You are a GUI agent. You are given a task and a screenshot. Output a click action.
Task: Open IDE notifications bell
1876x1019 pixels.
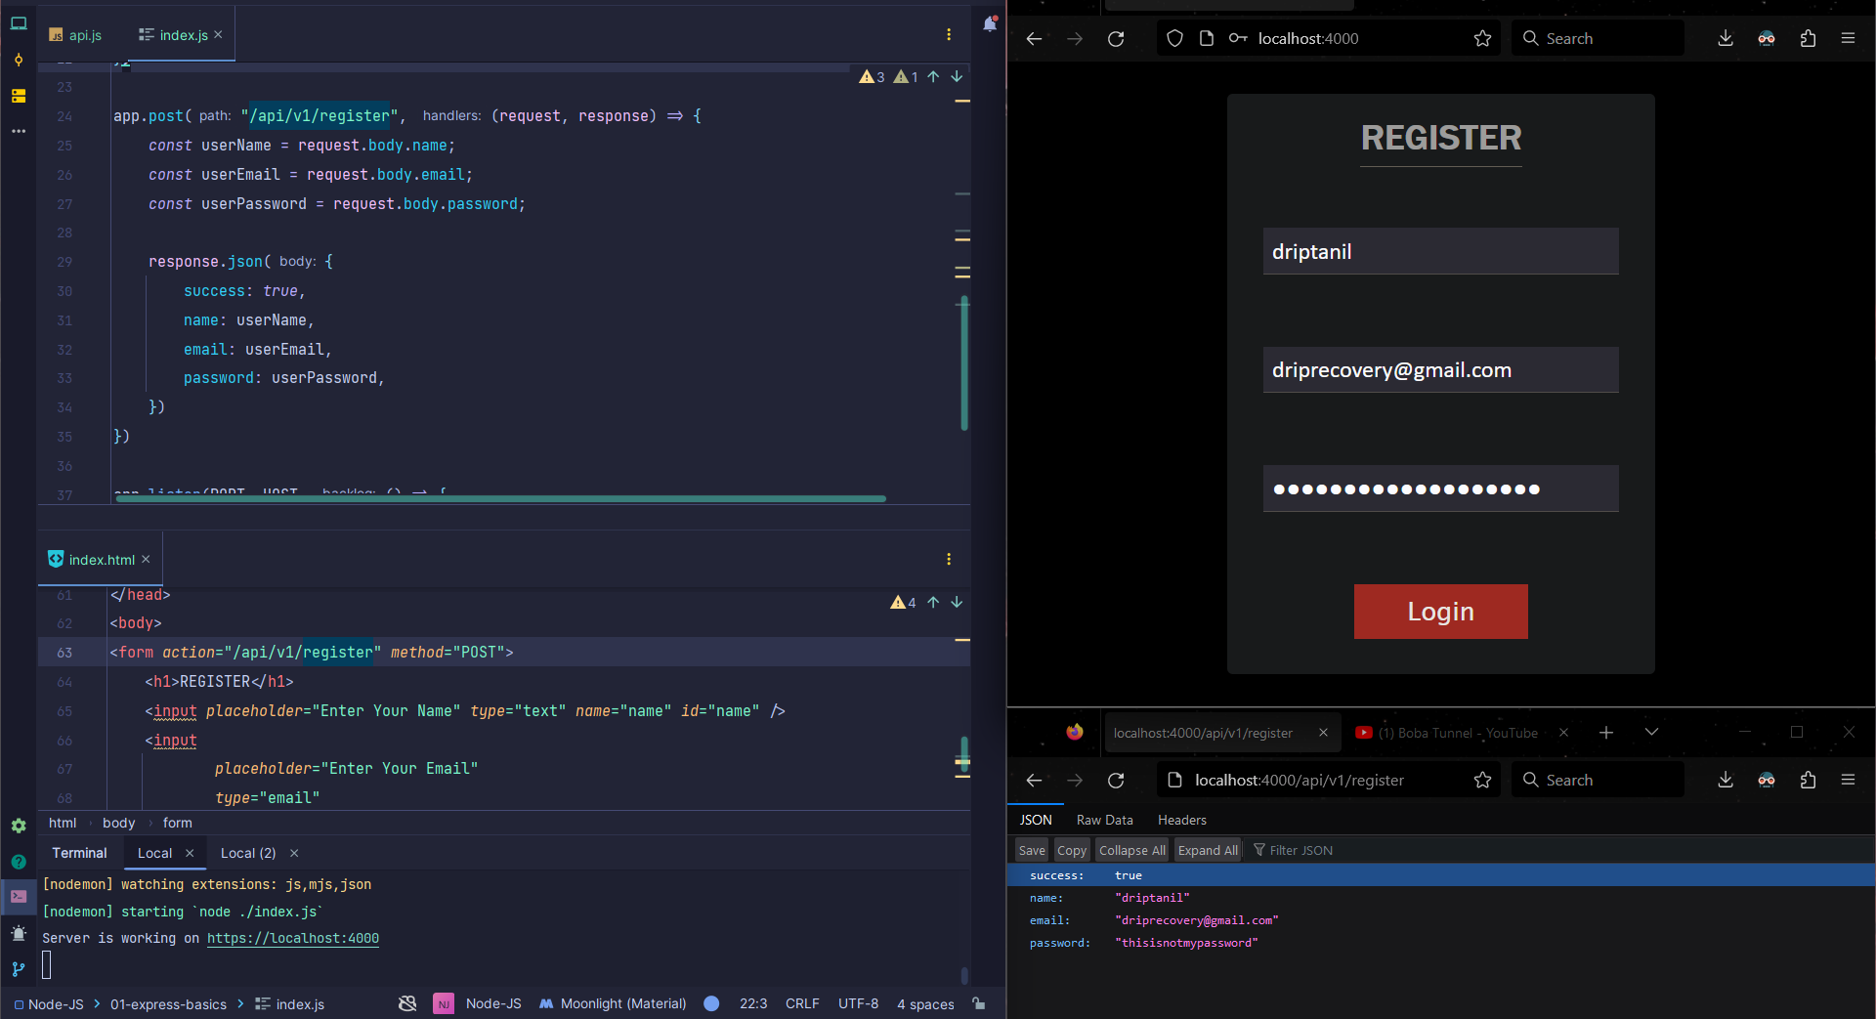coord(990,24)
